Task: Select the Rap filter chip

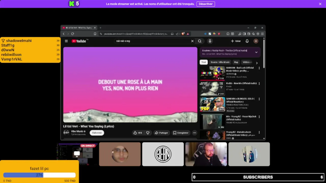Action: [236, 62]
